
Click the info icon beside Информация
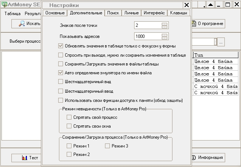pos(194,157)
